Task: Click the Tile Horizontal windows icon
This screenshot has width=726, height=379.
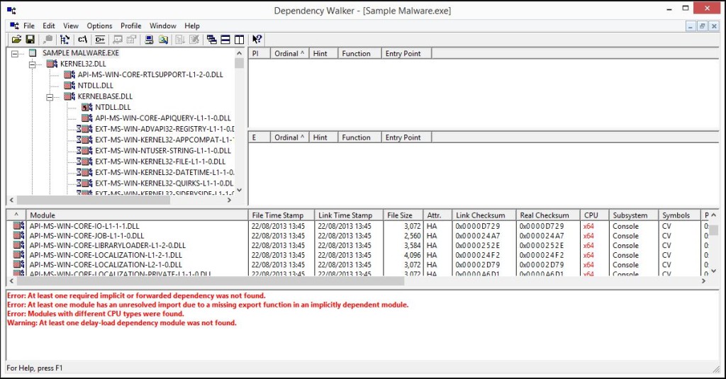Action: click(225, 40)
